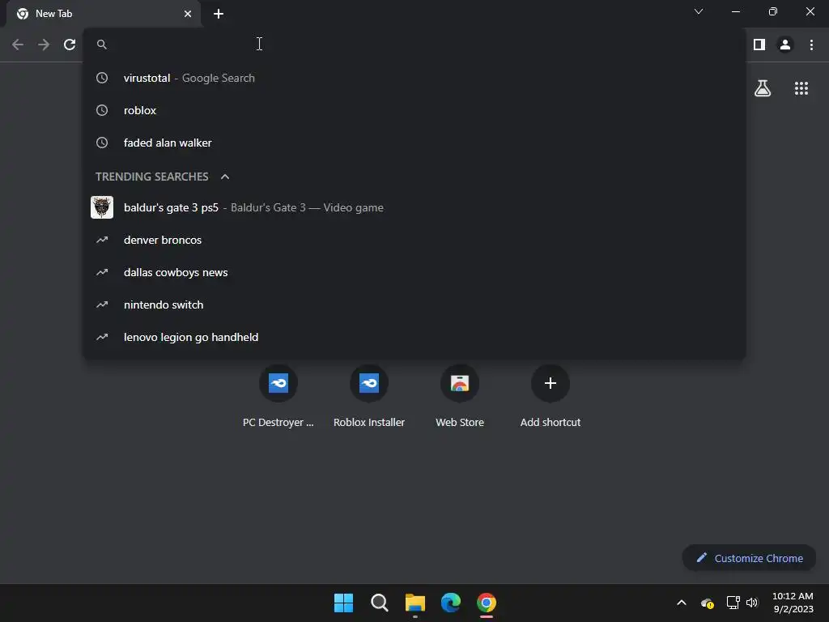Select lenovo legion go handheld suggestion
This screenshot has width=829, height=622.
(x=414, y=337)
